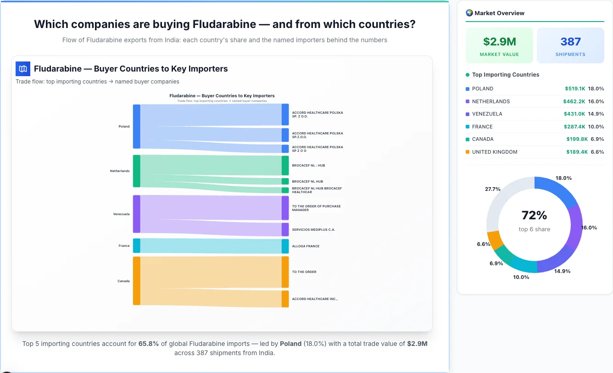613x373 pixels.
Task: Click the ALLOGA FRANCE importer label
Action: tap(306, 246)
